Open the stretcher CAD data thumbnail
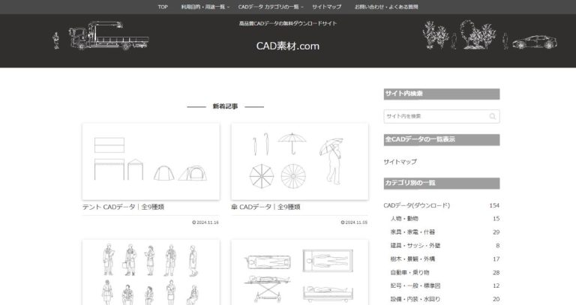This screenshot has width=576, height=305. click(x=299, y=274)
